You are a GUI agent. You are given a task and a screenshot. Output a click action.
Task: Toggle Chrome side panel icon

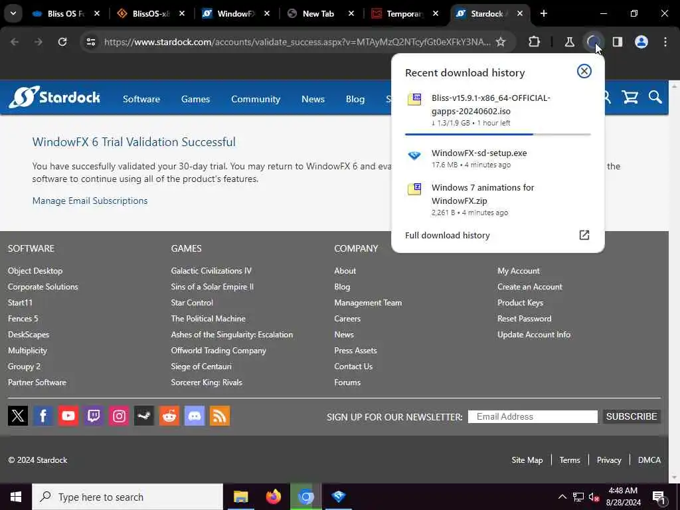click(617, 42)
